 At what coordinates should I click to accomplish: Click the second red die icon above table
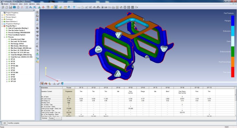(46, 84)
